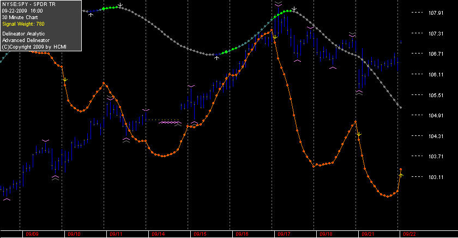Click the yellow down arrow after 09/10 line
The height and width of the screenshot is (238, 458).
point(65,80)
